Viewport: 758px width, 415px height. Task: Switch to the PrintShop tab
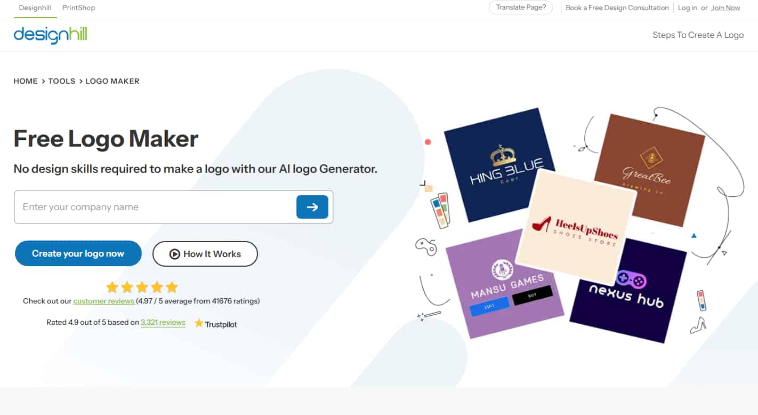pos(78,8)
